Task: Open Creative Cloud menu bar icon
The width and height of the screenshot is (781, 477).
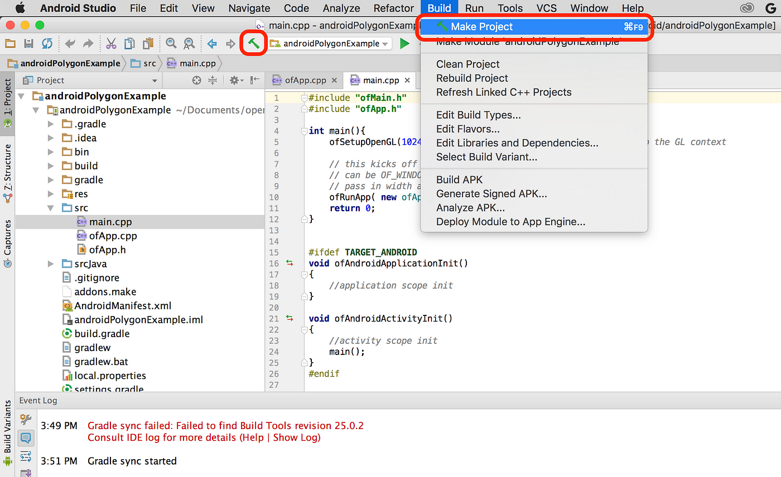Action: 747,8
